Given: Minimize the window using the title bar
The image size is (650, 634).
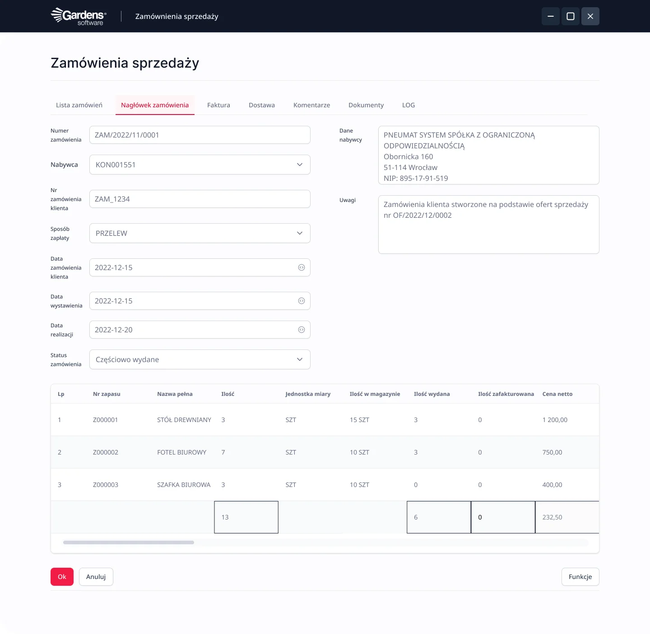Looking at the screenshot, I should tap(551, 16).
